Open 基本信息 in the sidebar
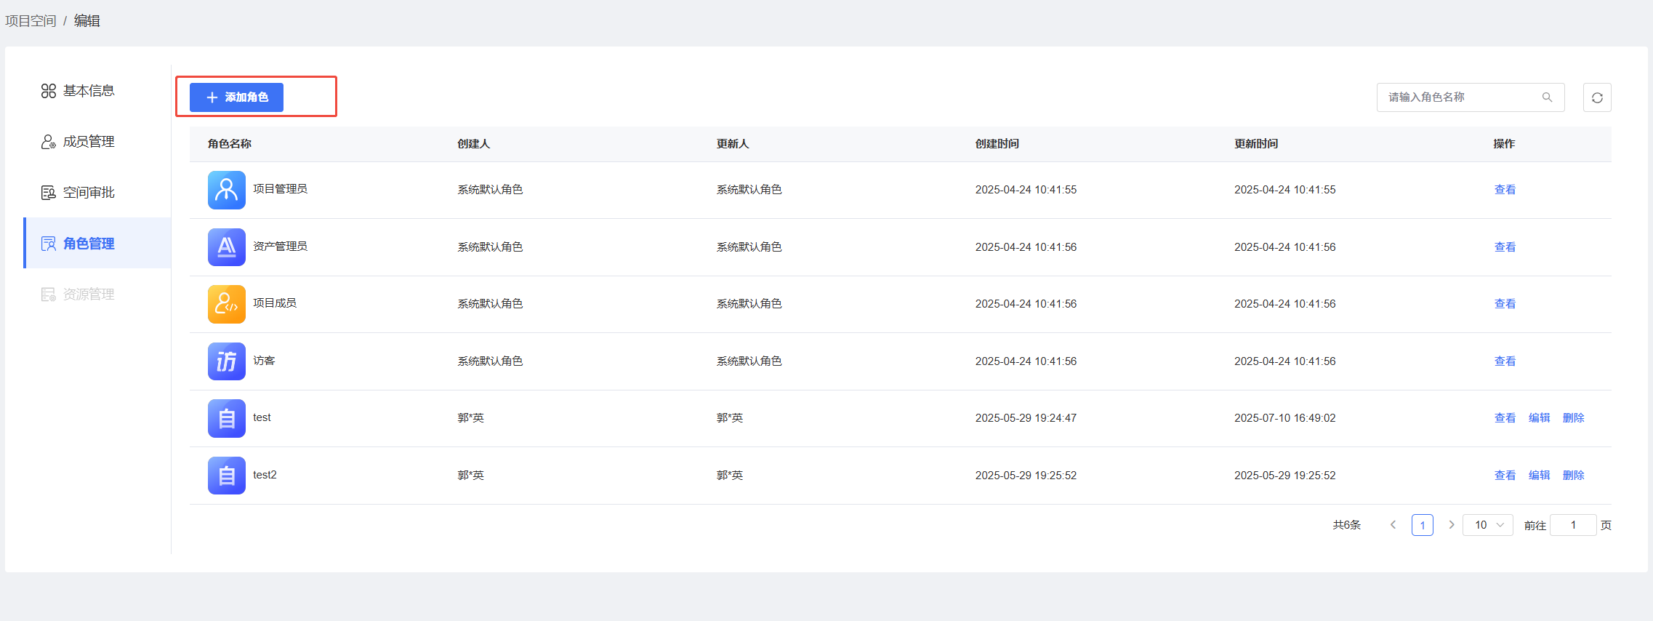Screen dimensions: 1653x621 97,91
